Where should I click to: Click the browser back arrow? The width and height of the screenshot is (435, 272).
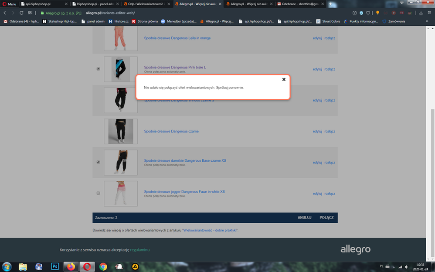tap(5, 13)
